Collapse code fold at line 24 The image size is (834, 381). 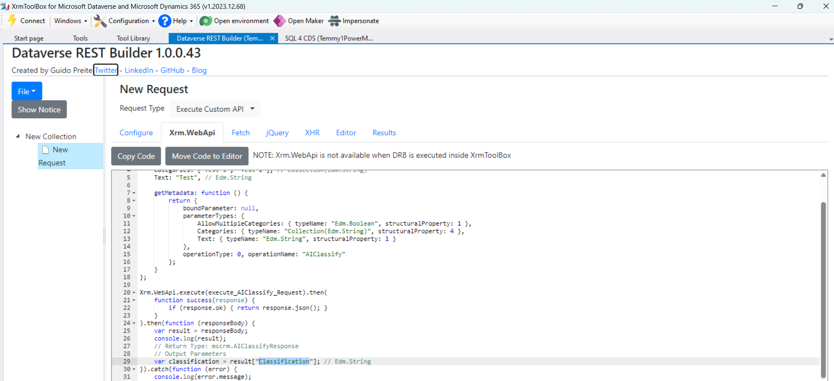[x=134, y=323]
